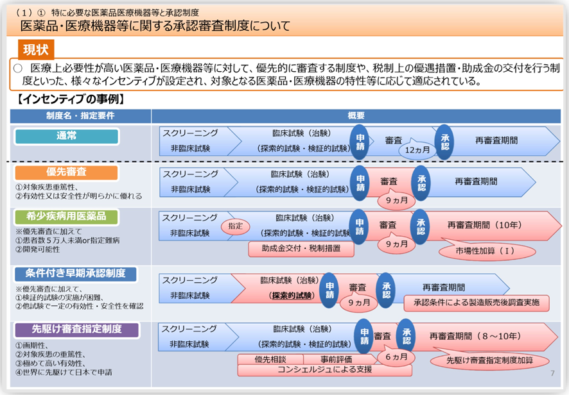The height and width of the screenshot is (395, 569).
Task: Select the teal 通常 label
Action: pyautogui.click(x=66, y=136)
